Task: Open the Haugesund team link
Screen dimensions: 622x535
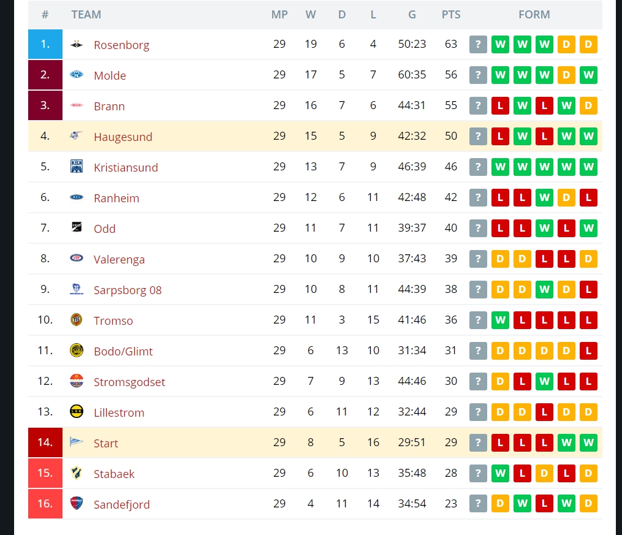Action: click(x=123, y=137)
